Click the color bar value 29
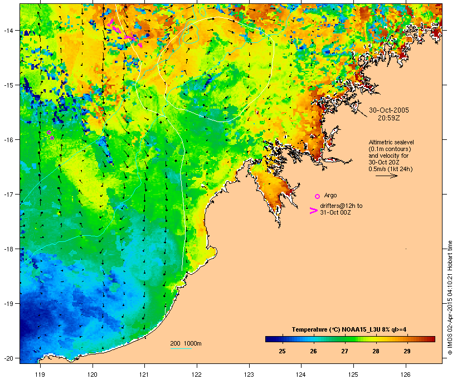The height and width of the screenshot is (379, 457). click(x=407, y=351)
